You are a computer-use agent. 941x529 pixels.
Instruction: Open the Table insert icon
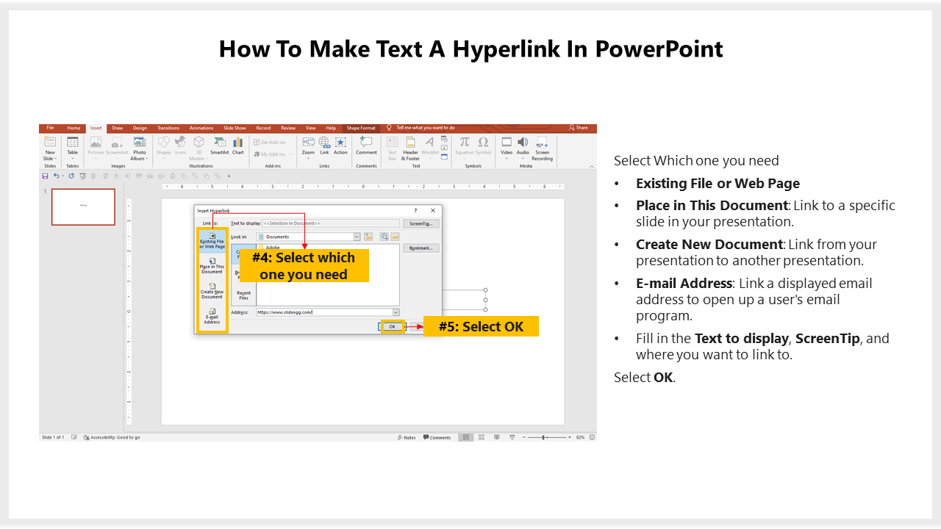[73, 143]
